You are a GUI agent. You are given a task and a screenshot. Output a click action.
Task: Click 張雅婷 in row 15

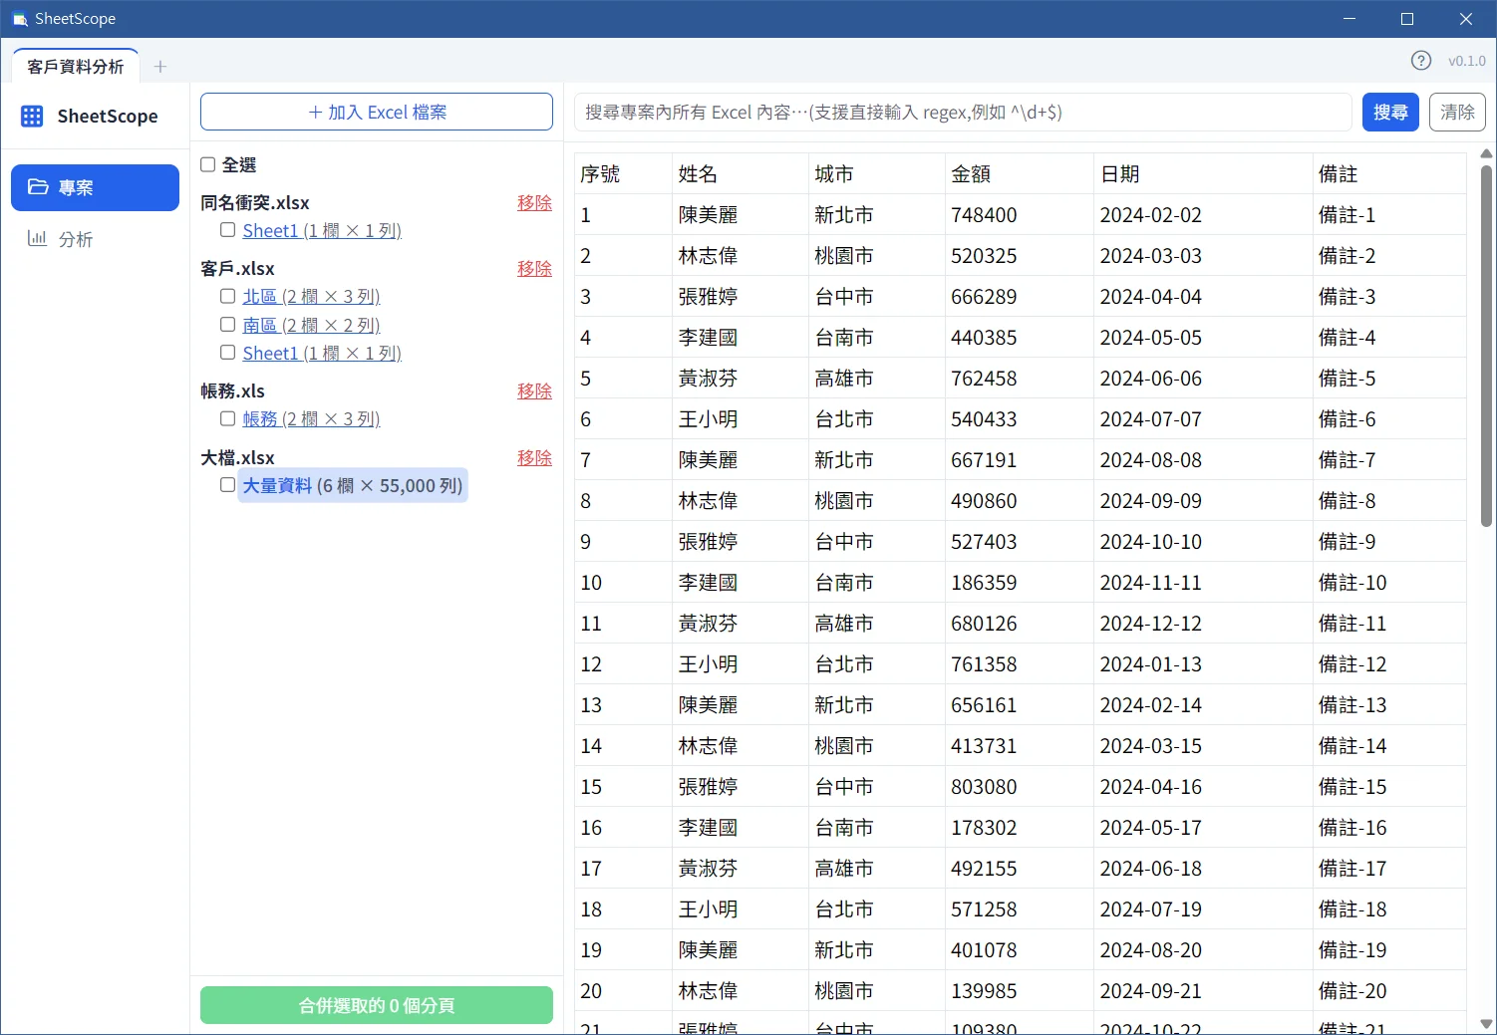740,786
